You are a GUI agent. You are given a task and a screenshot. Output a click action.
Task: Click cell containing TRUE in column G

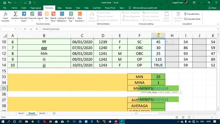tap(158, 65)
